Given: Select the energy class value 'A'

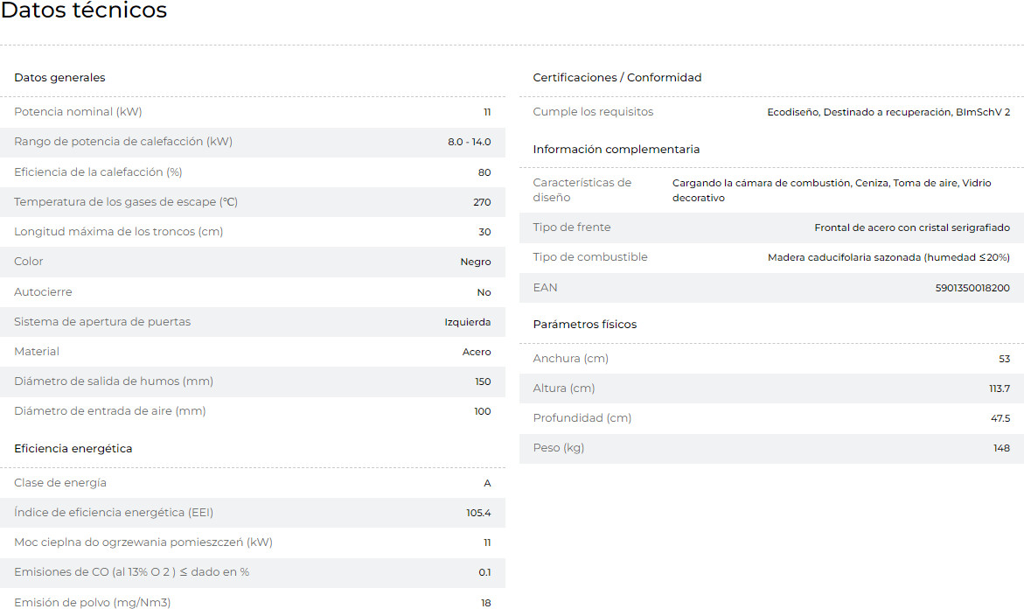Looking at the screenshot, I should click(x=487, y=483).
